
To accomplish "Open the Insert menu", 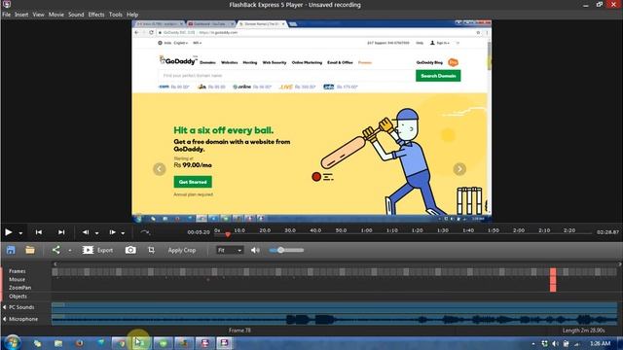I will pos(21,15).
